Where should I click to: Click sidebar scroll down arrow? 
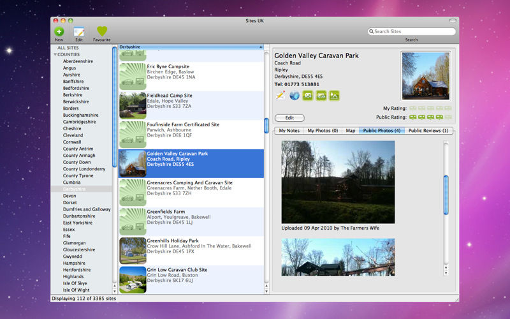[115, 291]
